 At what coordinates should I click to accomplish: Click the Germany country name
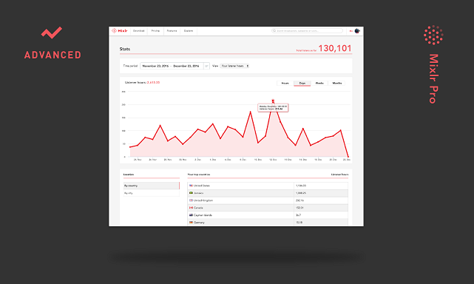199,223
